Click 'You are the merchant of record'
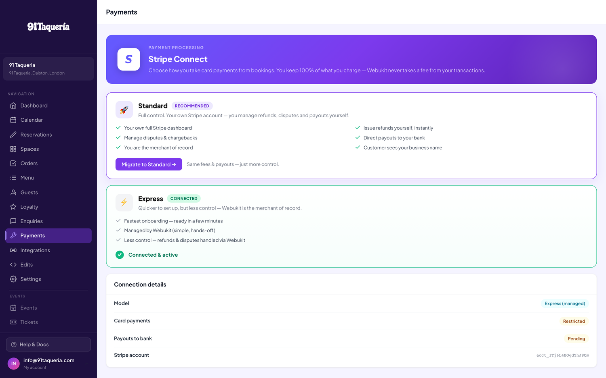The height and width of the screenshot is (378, 606). [x=158, y=148]
